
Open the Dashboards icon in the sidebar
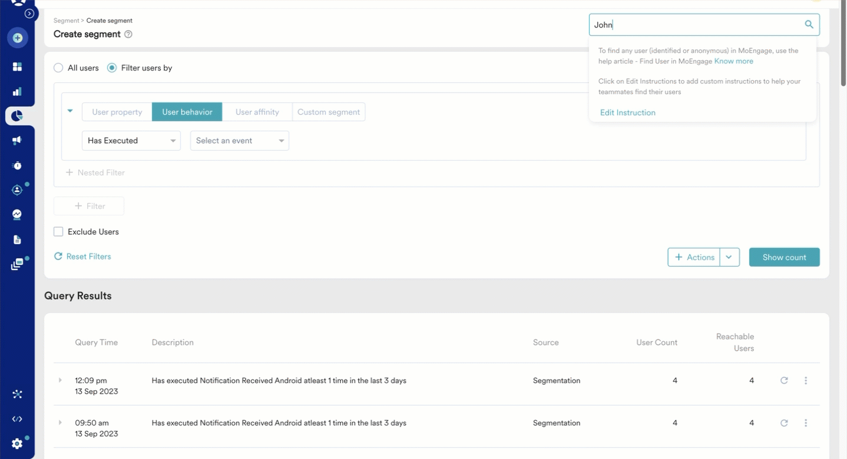17,66
